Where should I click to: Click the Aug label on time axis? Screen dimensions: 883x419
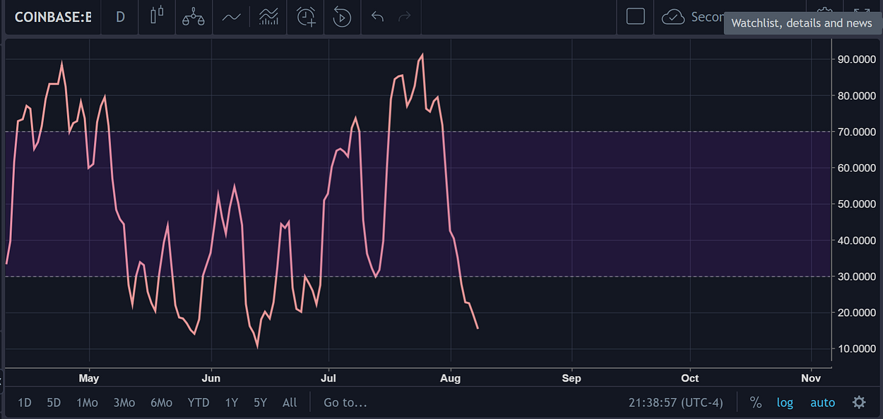pyautogui.click(x=450, y=378)
